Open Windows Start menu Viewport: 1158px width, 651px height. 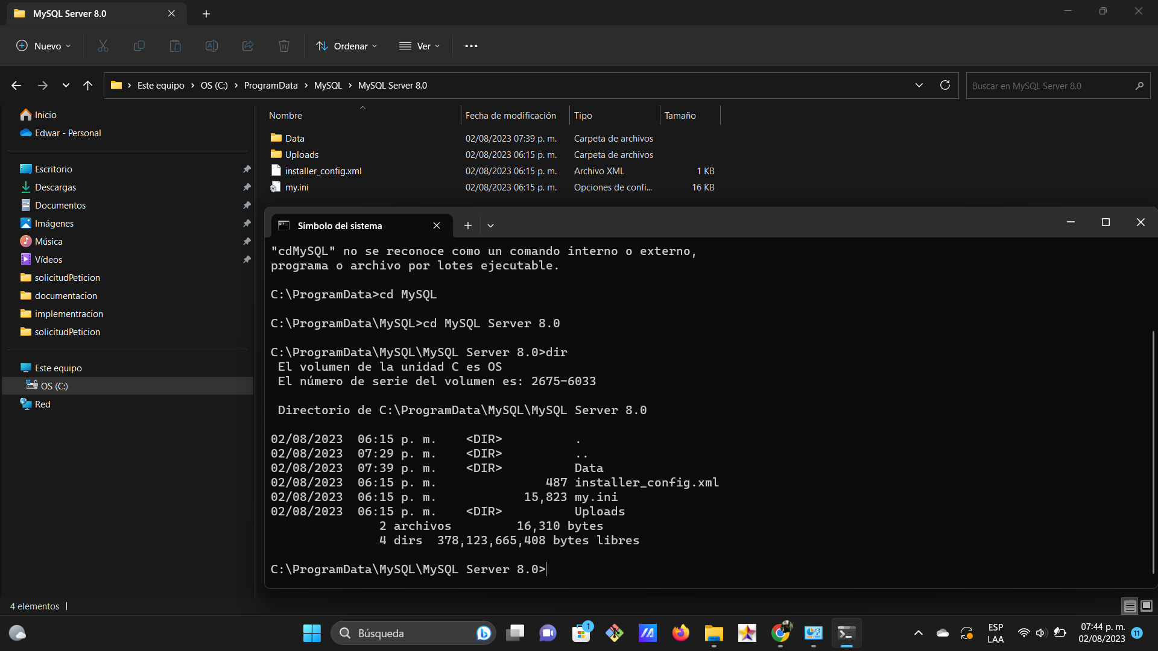(x=312, y=633)
